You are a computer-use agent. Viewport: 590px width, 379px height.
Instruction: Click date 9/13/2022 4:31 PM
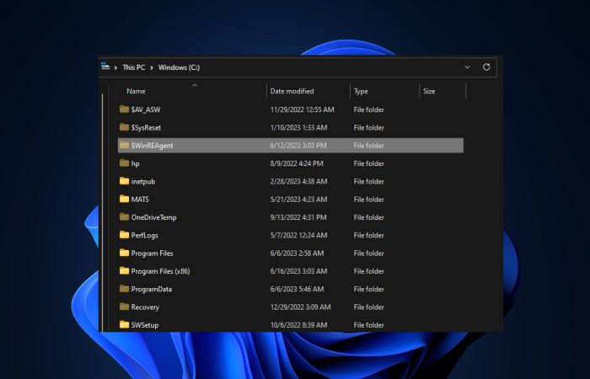298,217
